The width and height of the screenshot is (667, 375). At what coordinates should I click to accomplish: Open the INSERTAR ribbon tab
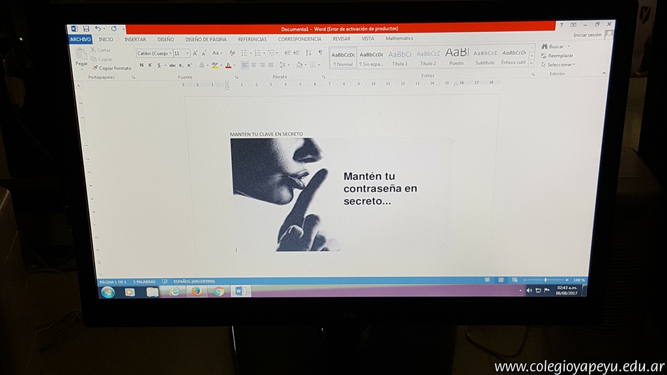[135, 39]
